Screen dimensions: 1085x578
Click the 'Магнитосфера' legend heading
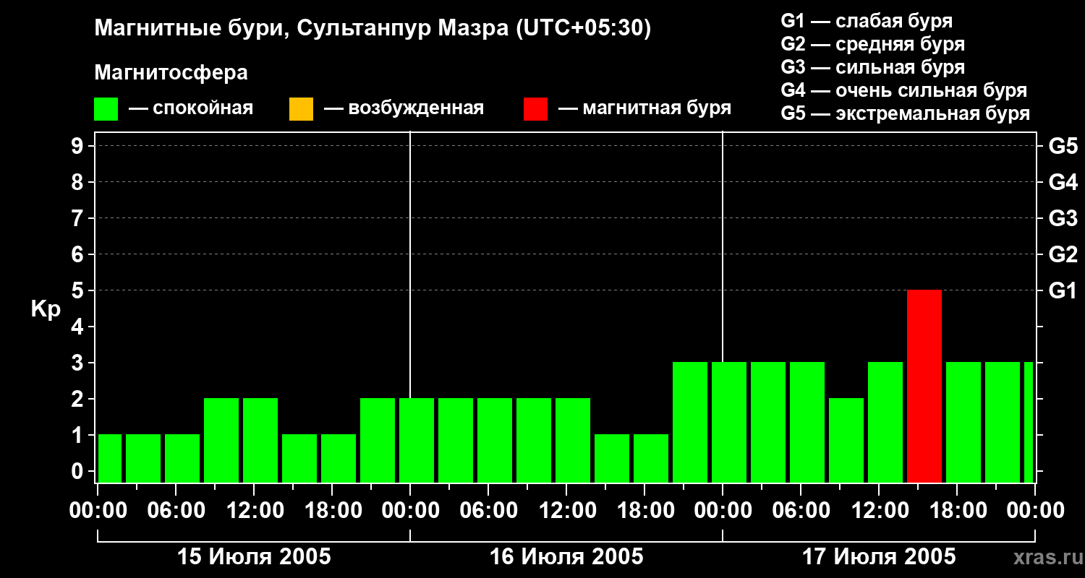pyautogui.click(x=171, y=73)
